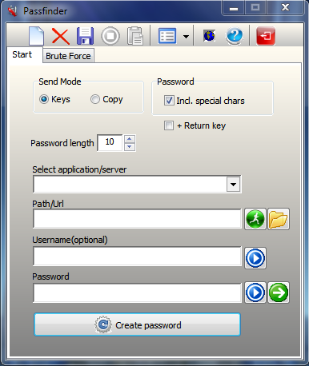This screenshot has width=309, height=366.
Task: Toggle the Incl. special chars checkbox
Action: coord(169,101)
